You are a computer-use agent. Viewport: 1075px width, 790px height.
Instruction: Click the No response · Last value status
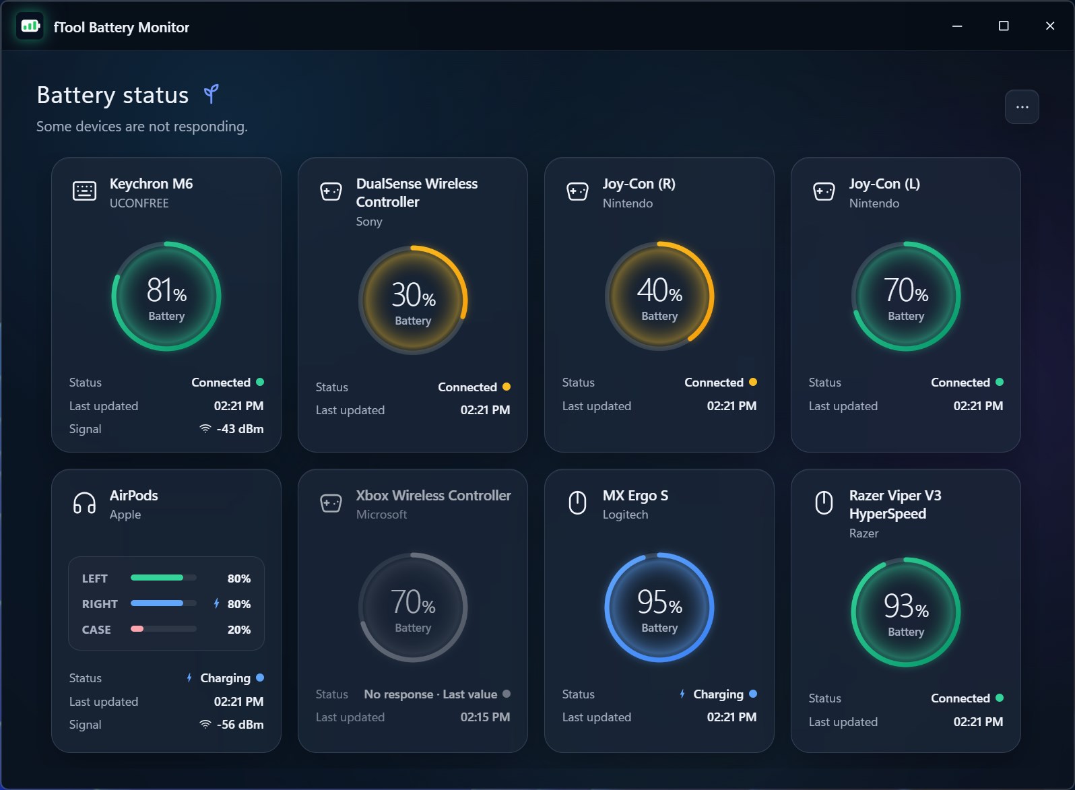click(430, 694)
